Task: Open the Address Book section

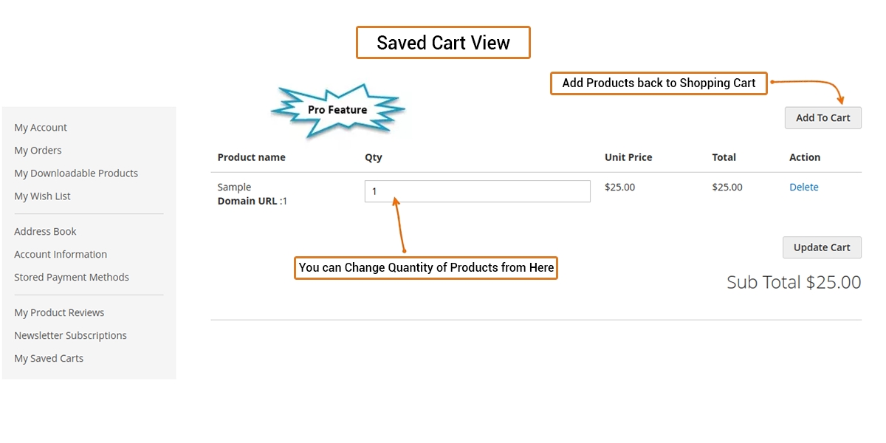Action: pyautogui.click(x=45, y=232)
